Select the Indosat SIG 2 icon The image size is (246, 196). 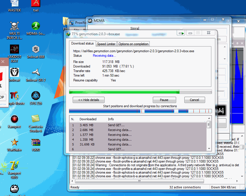pos(36,75)
